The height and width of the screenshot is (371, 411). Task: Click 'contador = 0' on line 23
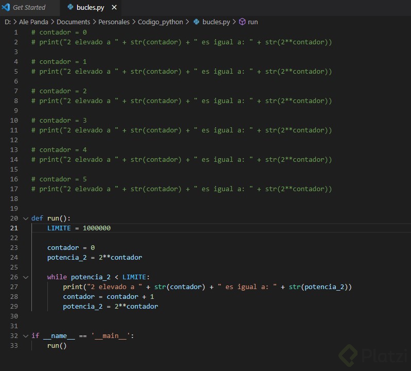point(71,248)
